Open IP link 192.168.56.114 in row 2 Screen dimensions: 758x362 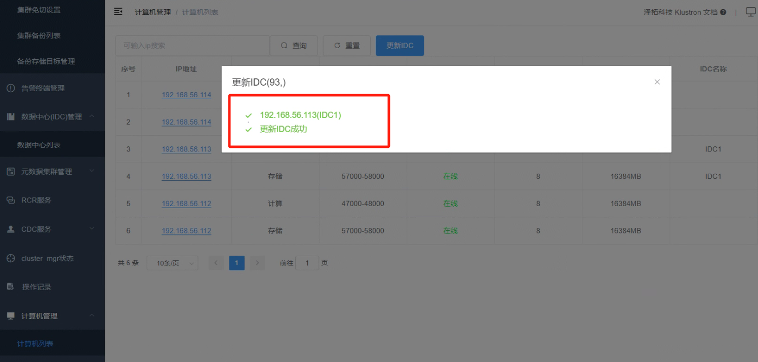pyautogui.click(x=186, y=122)
